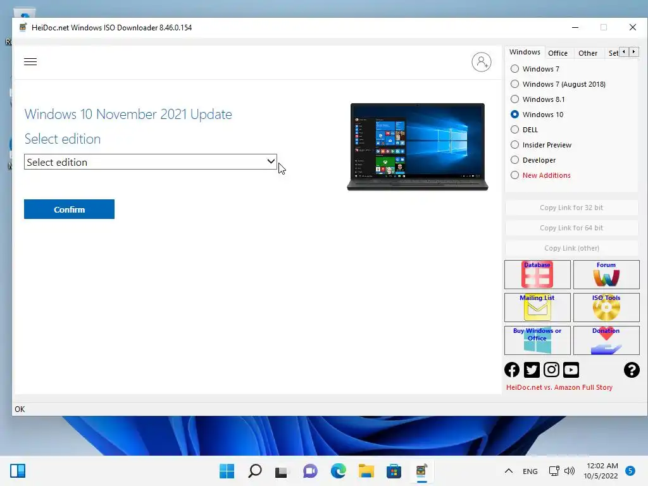Image resolution: width=648 pixels, height=486 pixels.
Task: Open the Buy Windows or Office tile
Action: (537, 340)
